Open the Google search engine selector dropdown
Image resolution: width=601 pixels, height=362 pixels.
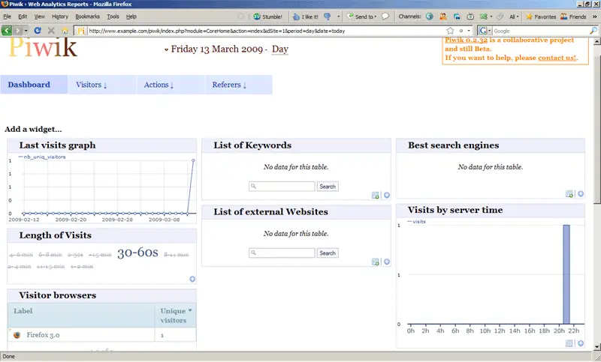(x=485, y=31)
